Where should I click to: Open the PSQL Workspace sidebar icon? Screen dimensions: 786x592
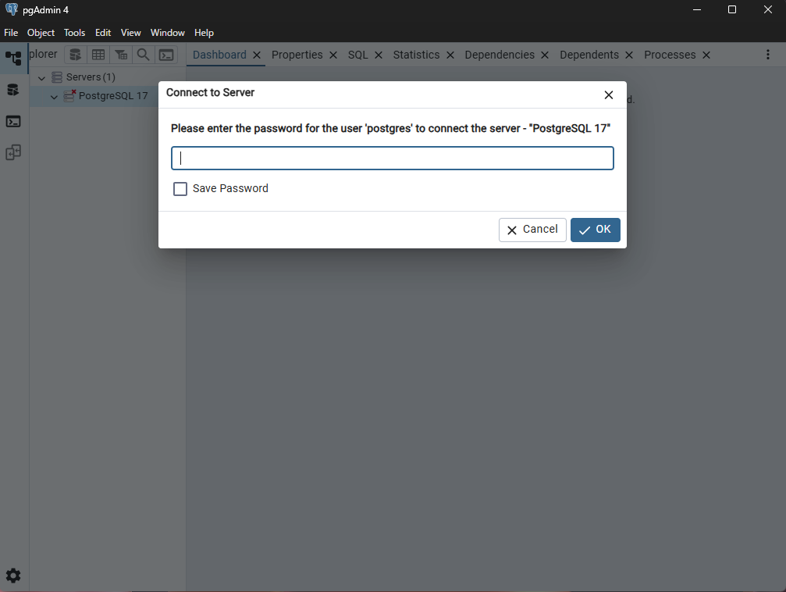pos(13,121)
